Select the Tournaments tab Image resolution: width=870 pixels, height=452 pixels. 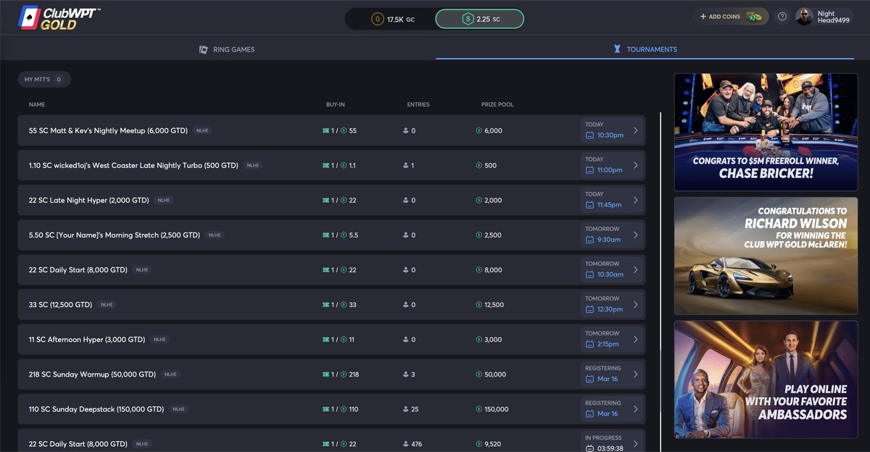click(x=645, y=49)
